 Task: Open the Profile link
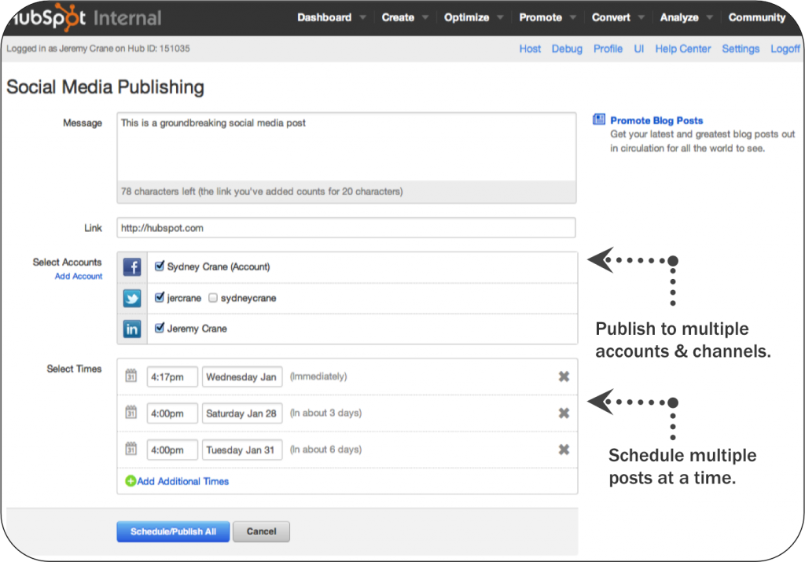coord(608,49)
